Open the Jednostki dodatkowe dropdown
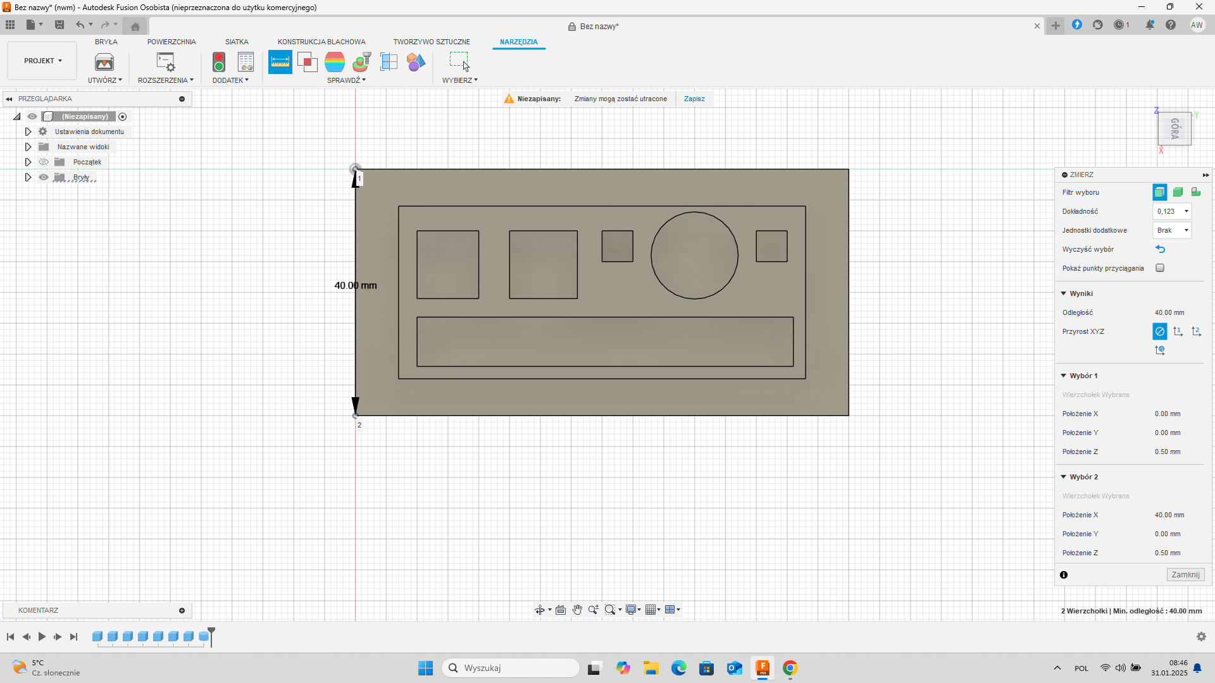Screen dimensions: 1215x683 click(x=1172, y=230)
